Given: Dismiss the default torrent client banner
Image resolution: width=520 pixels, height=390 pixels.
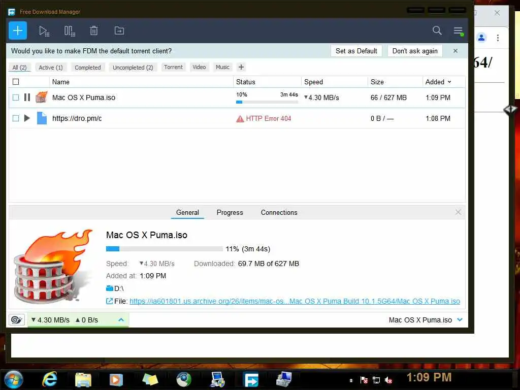Looking at the screenshot, I should pos(456,51).
